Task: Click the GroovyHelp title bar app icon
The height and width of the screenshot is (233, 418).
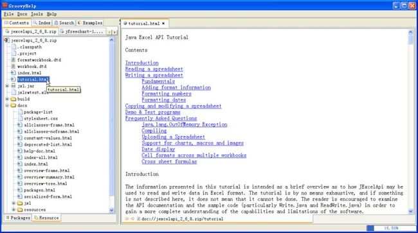Action: click(x=5, y=5)
